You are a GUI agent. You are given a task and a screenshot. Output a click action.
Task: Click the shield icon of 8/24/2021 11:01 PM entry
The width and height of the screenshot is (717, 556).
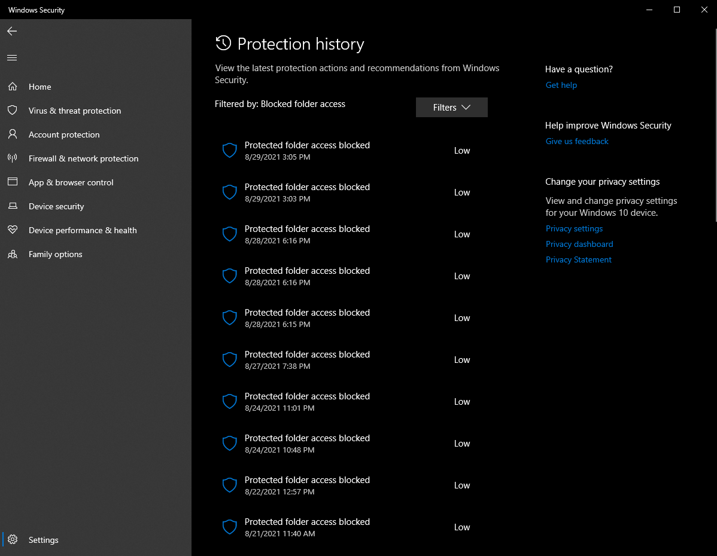[230, 402]
